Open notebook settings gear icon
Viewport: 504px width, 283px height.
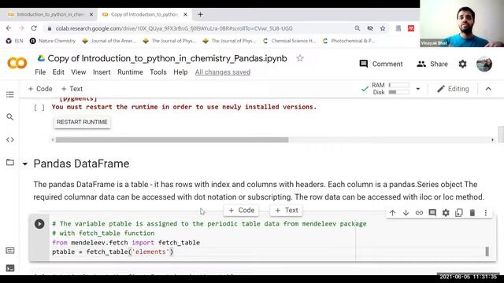(x=462, y=64)
